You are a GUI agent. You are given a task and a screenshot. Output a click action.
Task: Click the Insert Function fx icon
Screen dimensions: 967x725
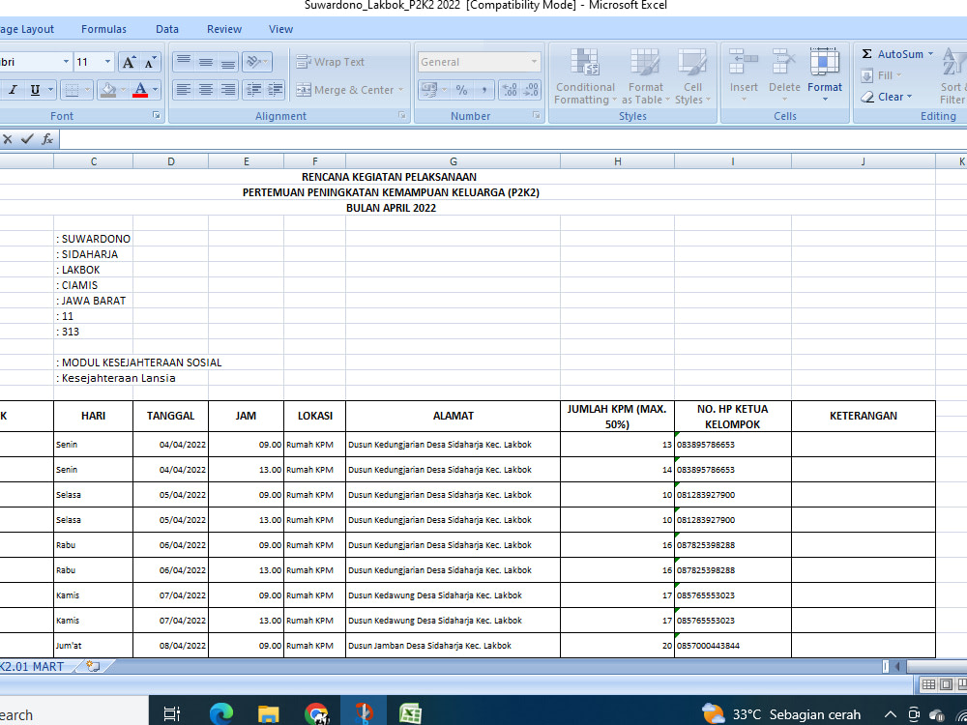click(47, 139)
